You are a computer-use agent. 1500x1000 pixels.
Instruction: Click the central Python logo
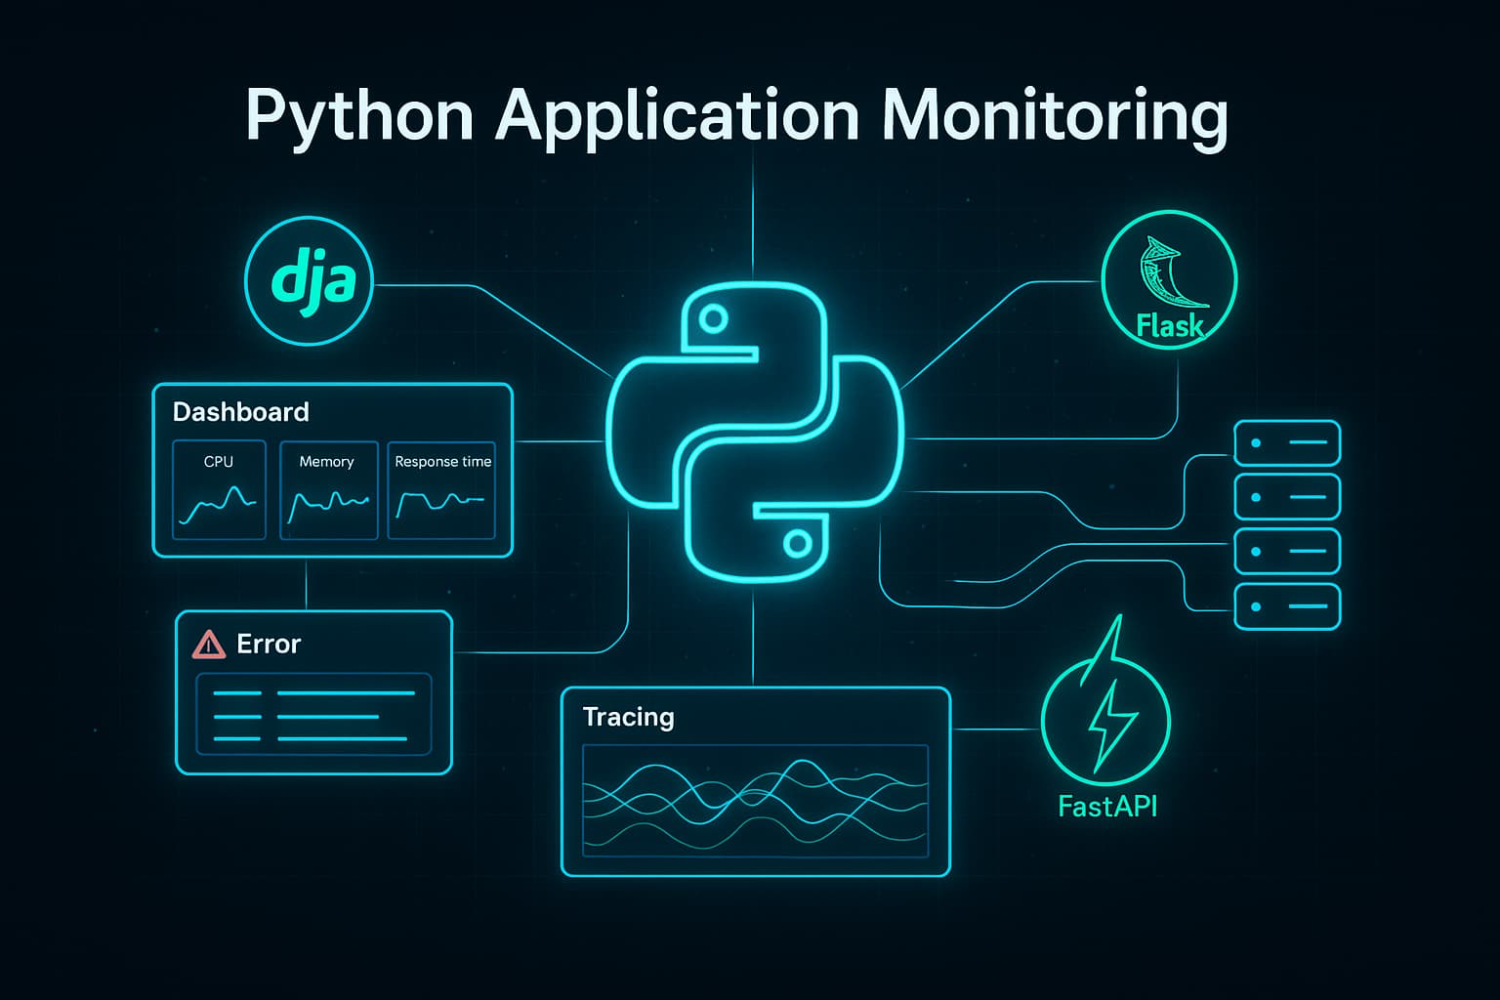[x=755, y=432]
